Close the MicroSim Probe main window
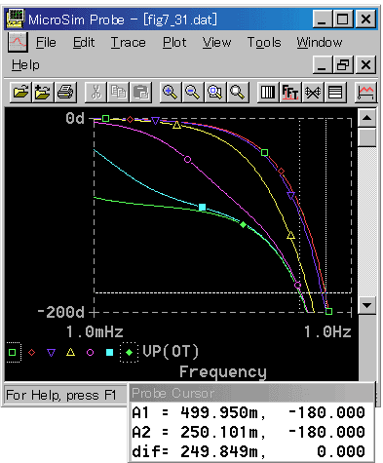Viewport: 383px width, 463px height. click(365, 19)
